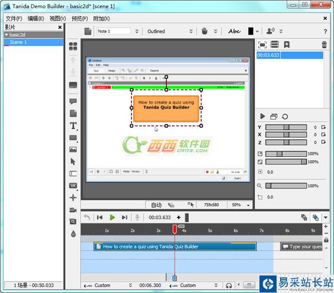Image resolution: width=334 pixels, height=293 pixels.
Task: Adjust the zoom magnifier slider
Action: tap(286, 186)
